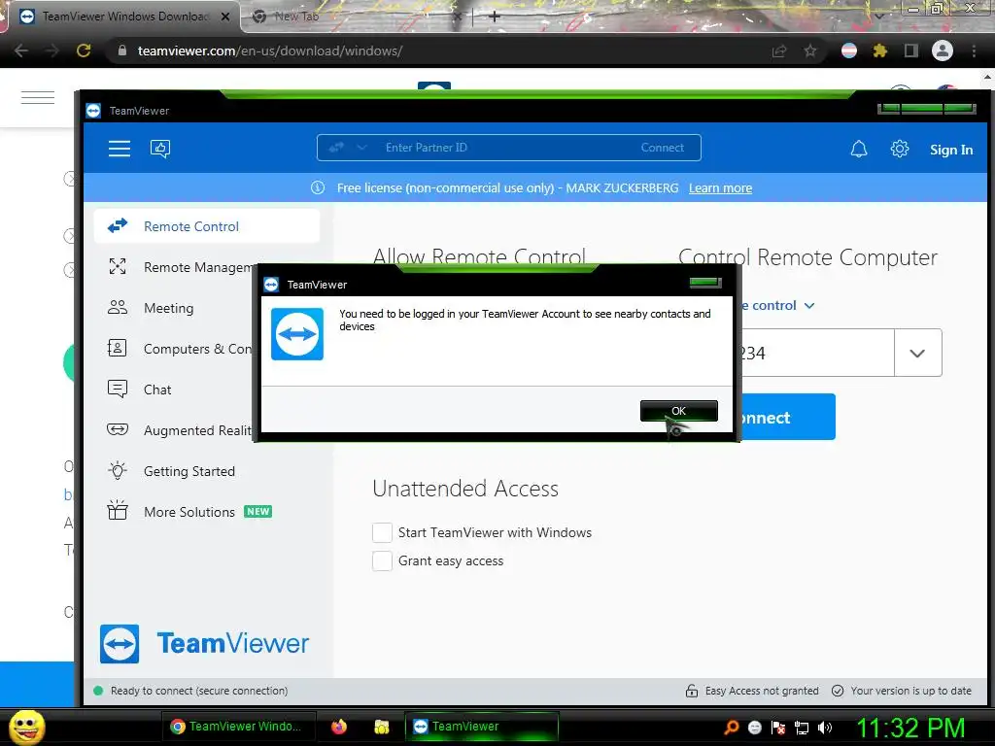Click the Easy Access not granted status
Image resolution: width=995 pixels, height=746 pixels.
762,691
